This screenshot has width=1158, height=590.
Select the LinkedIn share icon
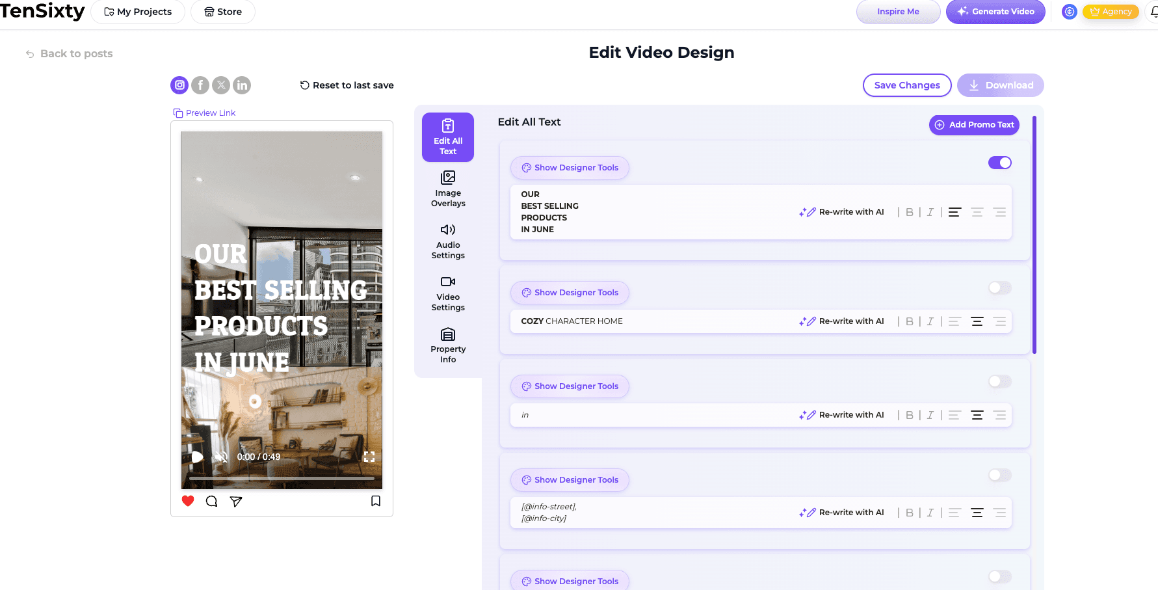pyautogui.click(x=242, y=85)
